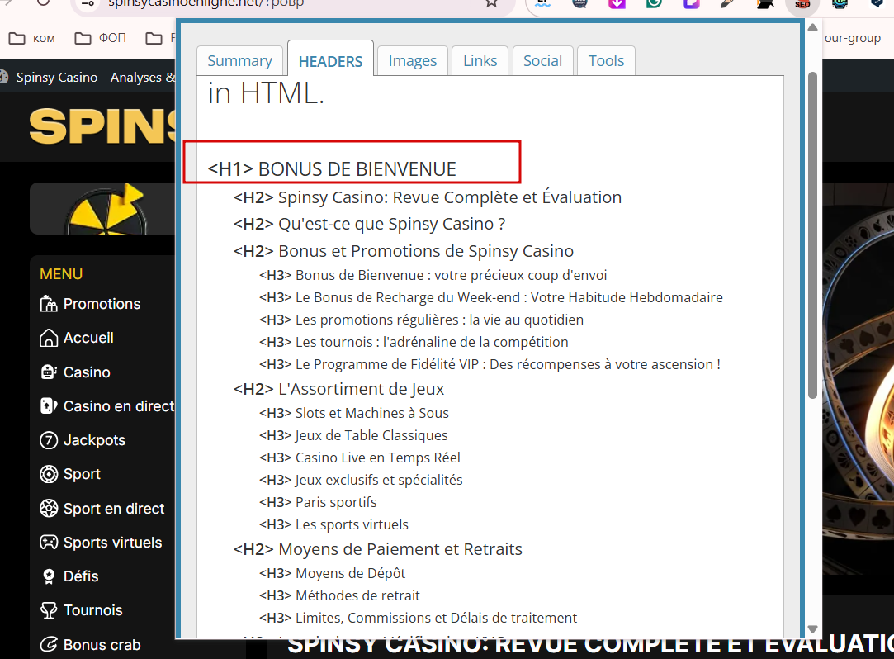This screenshot has width=894, height=659.
Task: Open the Links tab
Action: tap(480, 60)
